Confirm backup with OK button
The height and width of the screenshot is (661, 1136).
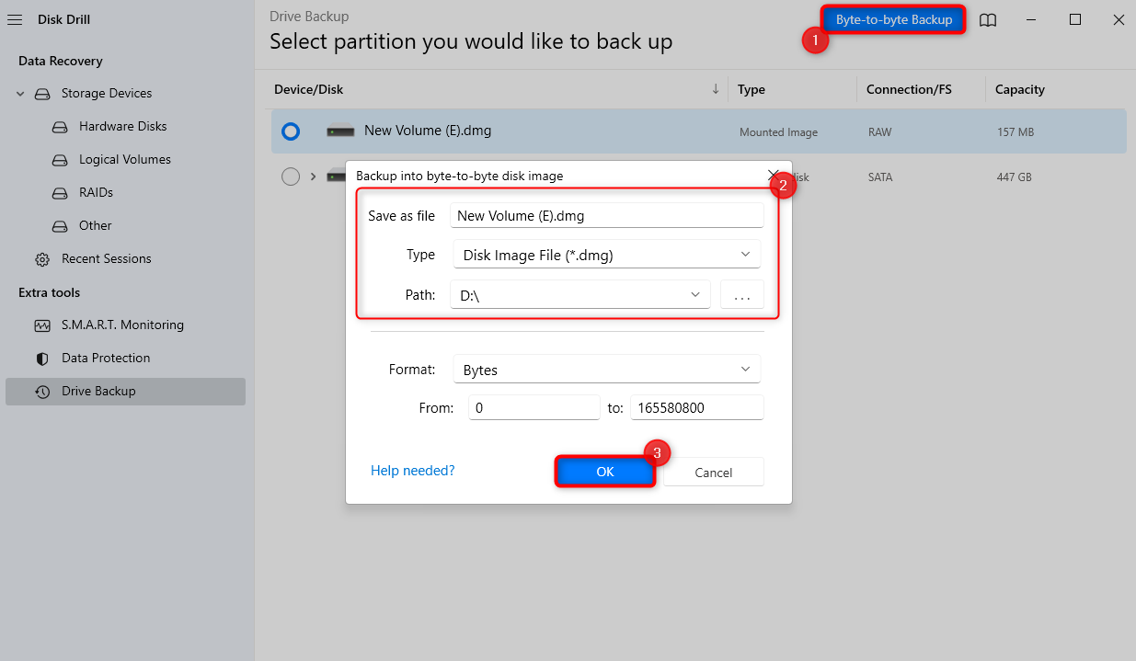coord(604,472)
